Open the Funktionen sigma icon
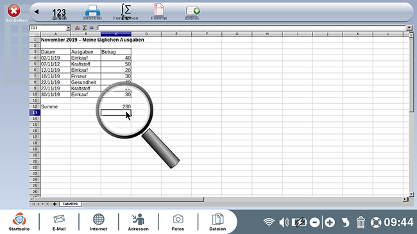This screenshot has height=234, width=417. pyautogui.click(x=126, y=12)
